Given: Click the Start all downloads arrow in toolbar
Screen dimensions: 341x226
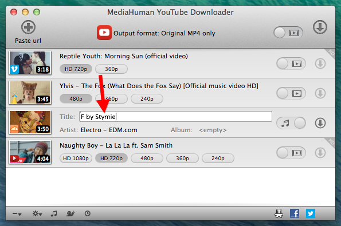Looking at the screenshot, I should [x=320, y=27].
